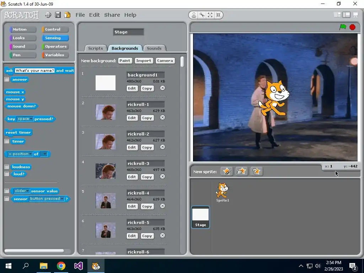The width and height of the screenshot is (364, 273).
Task: Delete background1 with its X icon
Action: point(162,88)
